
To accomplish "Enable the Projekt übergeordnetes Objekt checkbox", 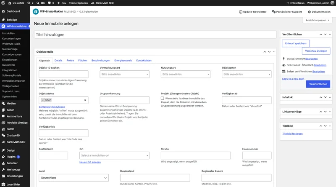I will (x=163, y=98).
